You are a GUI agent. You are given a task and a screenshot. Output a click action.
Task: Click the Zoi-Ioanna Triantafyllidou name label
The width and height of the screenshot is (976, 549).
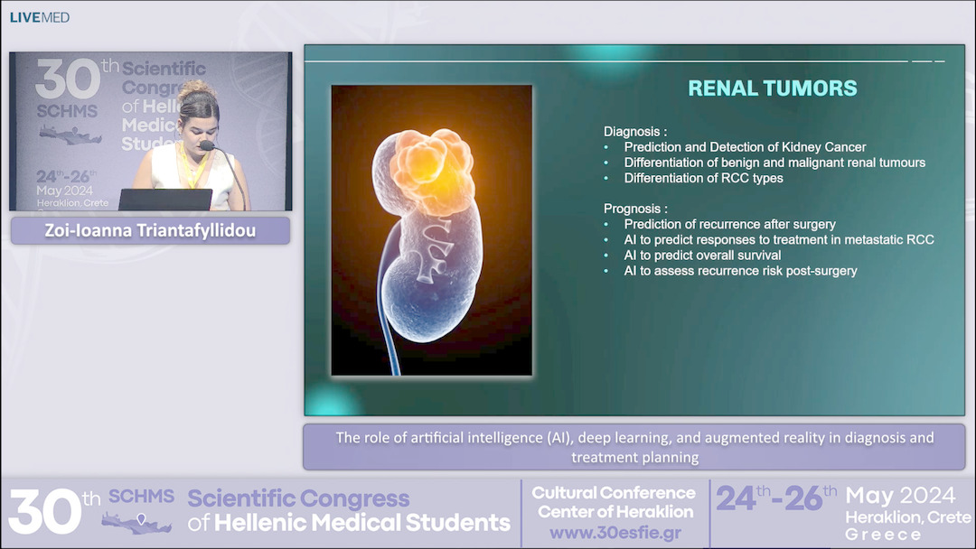(x=148, y=230)
